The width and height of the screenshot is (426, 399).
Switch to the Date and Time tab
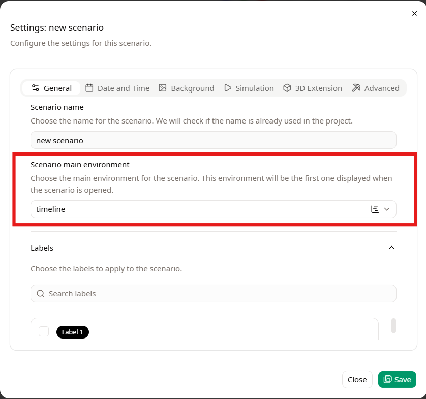click(117, 88)
